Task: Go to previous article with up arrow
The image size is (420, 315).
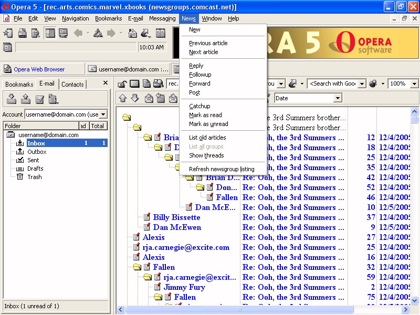Action: 123,98
